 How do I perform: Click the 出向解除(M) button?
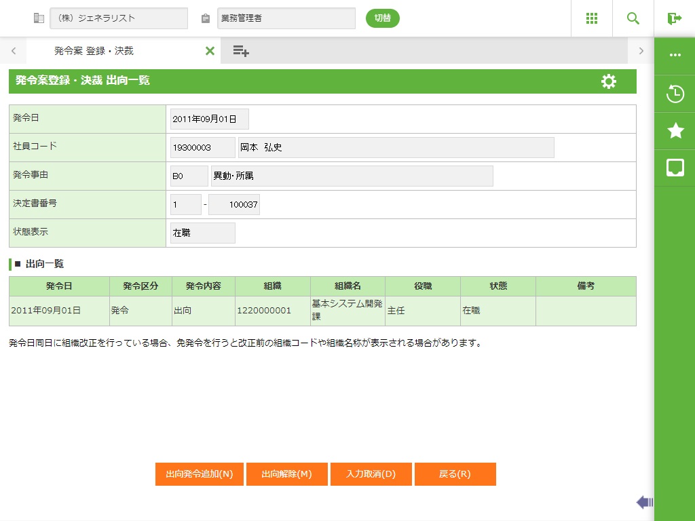click(287, 474)
